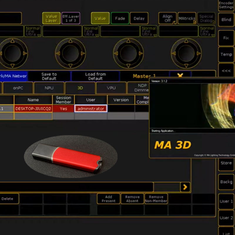
Task: Open the NPU tab
Action: pos(49,88)
